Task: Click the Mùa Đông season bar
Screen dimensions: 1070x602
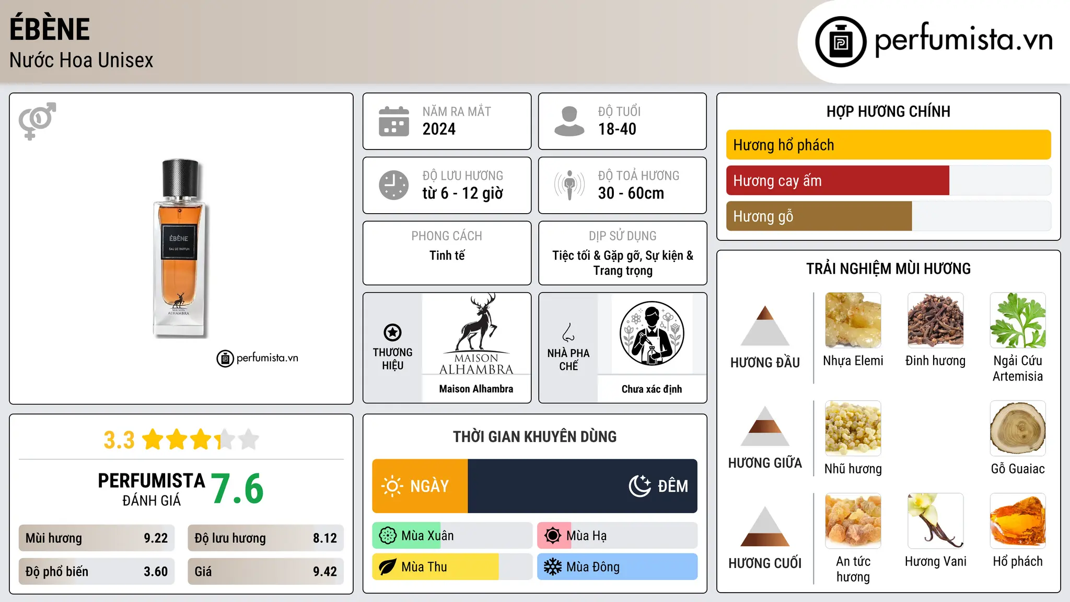Action: (617, 567)
